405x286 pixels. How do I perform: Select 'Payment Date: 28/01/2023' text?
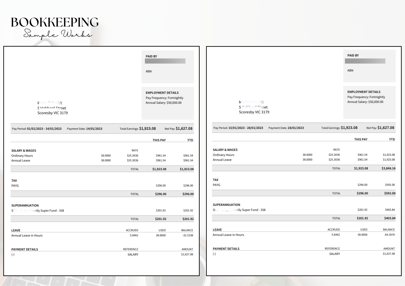tap(286, 128)
